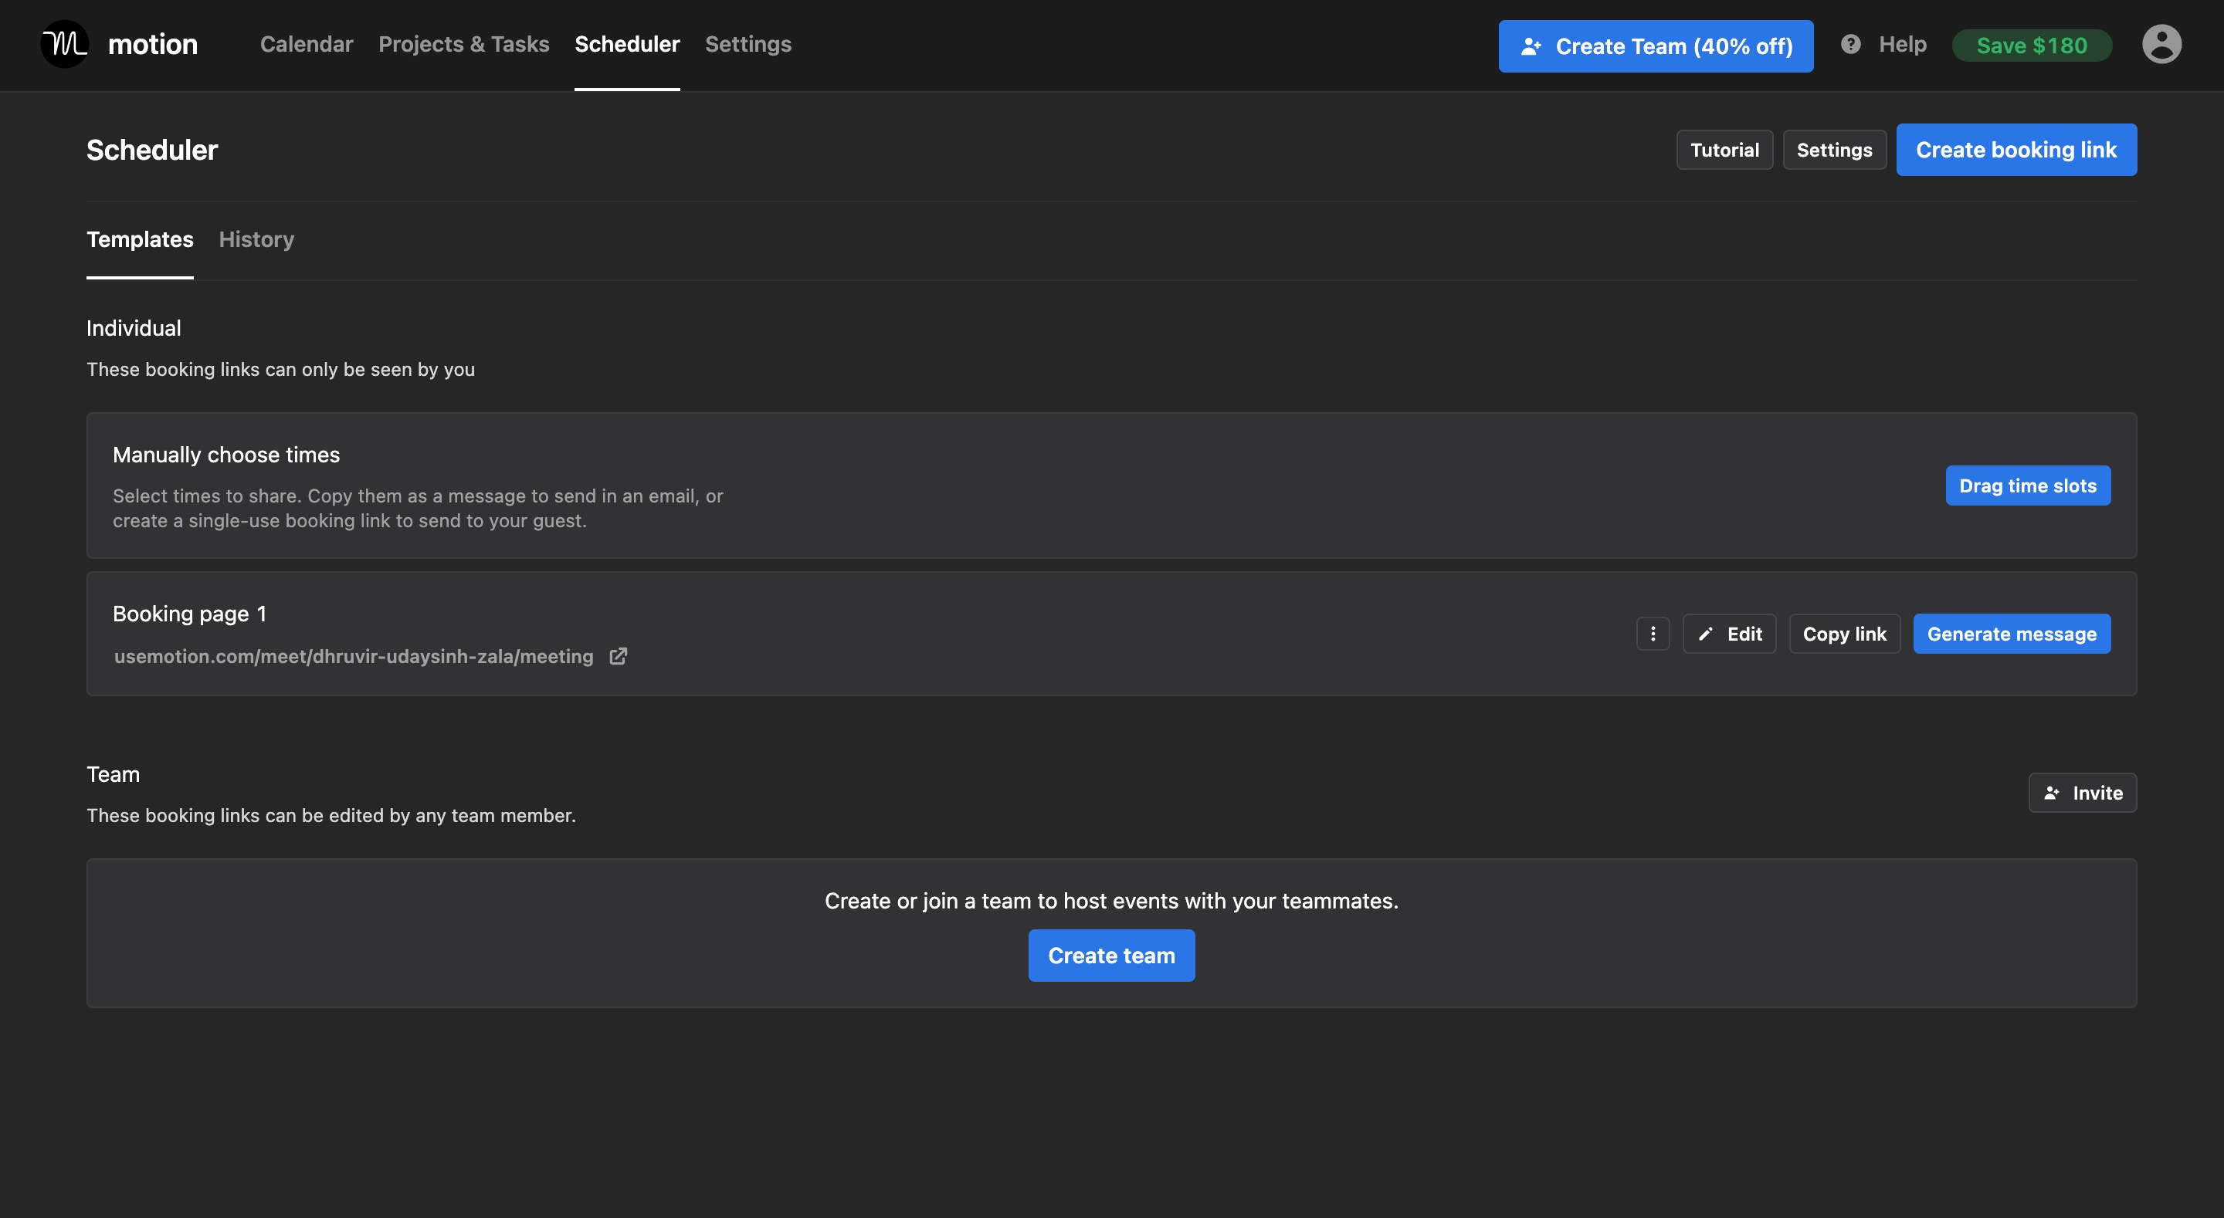This screenshot has width=2224, height=1218.
Task: Click the Motion logo icon
Action: pyautogui.click(x=65, y=44)
